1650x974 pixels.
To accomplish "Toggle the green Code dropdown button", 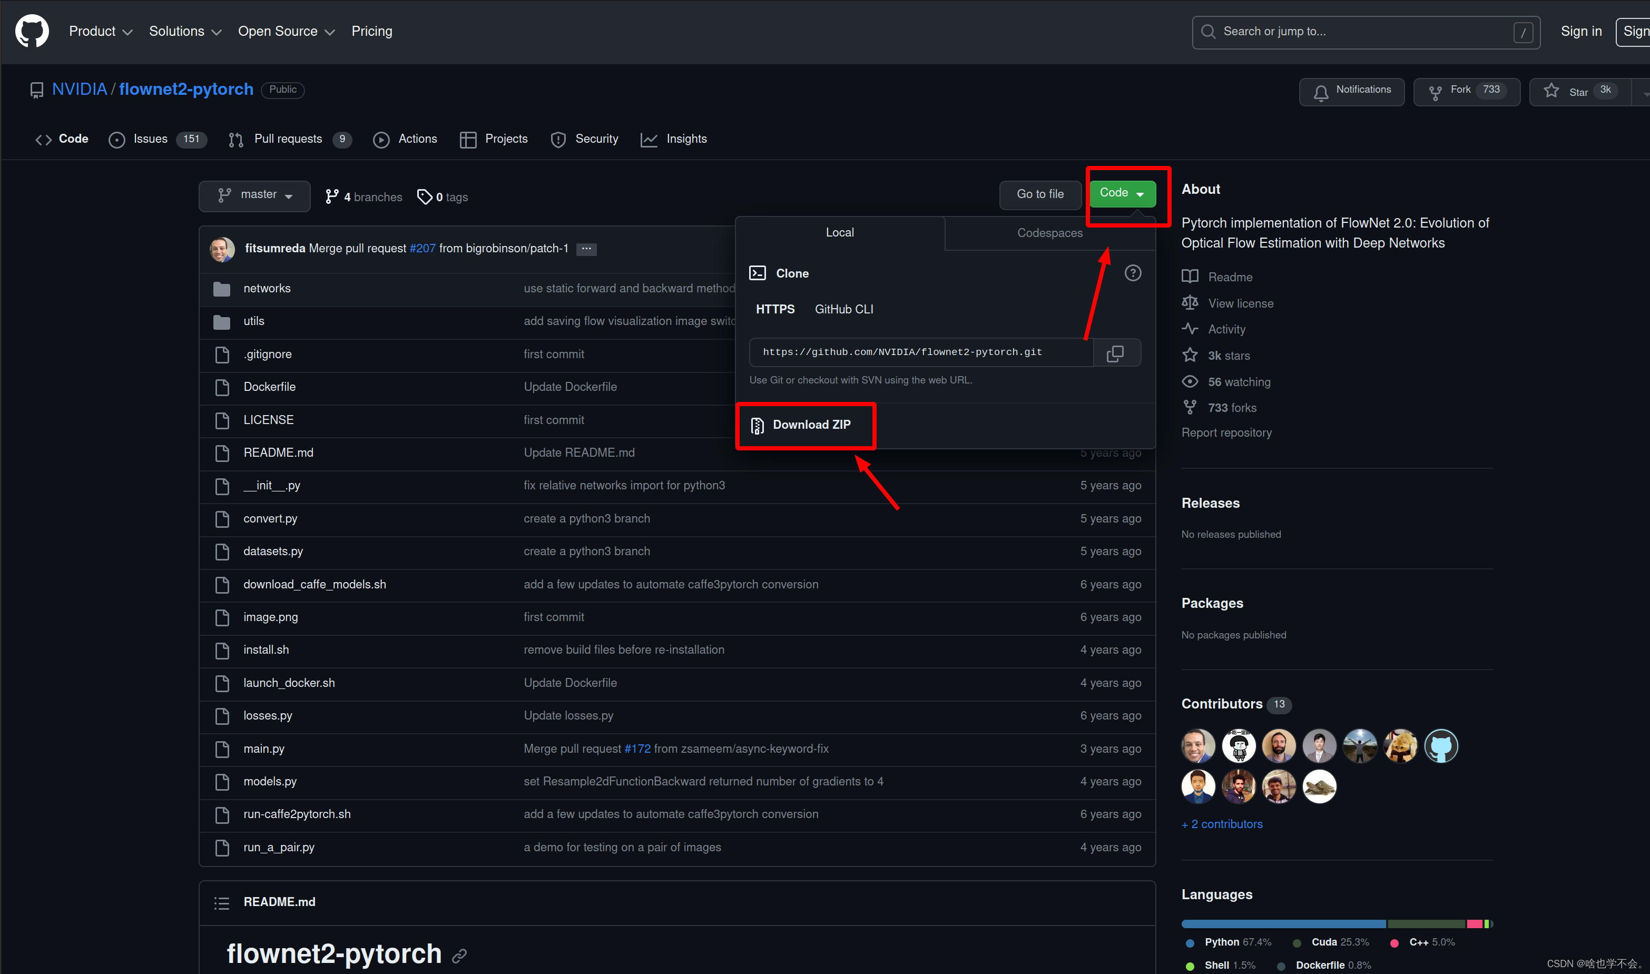I will [x=1122, y=194].
